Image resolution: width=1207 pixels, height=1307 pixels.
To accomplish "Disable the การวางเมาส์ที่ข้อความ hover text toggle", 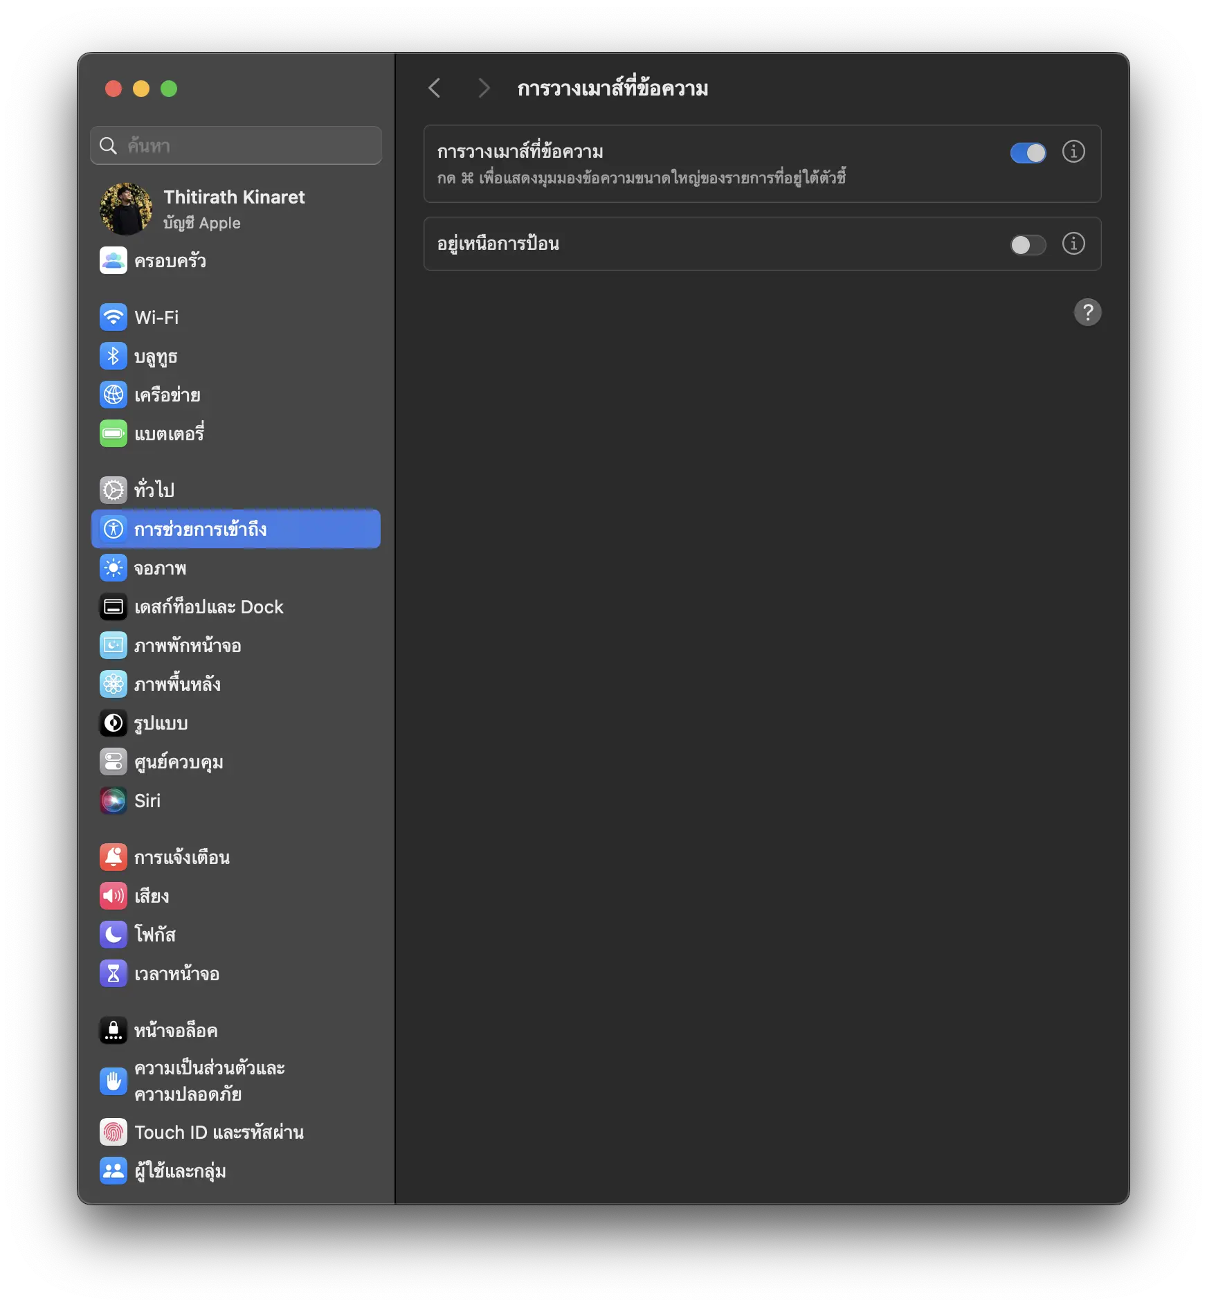I will click(1028, 153).
